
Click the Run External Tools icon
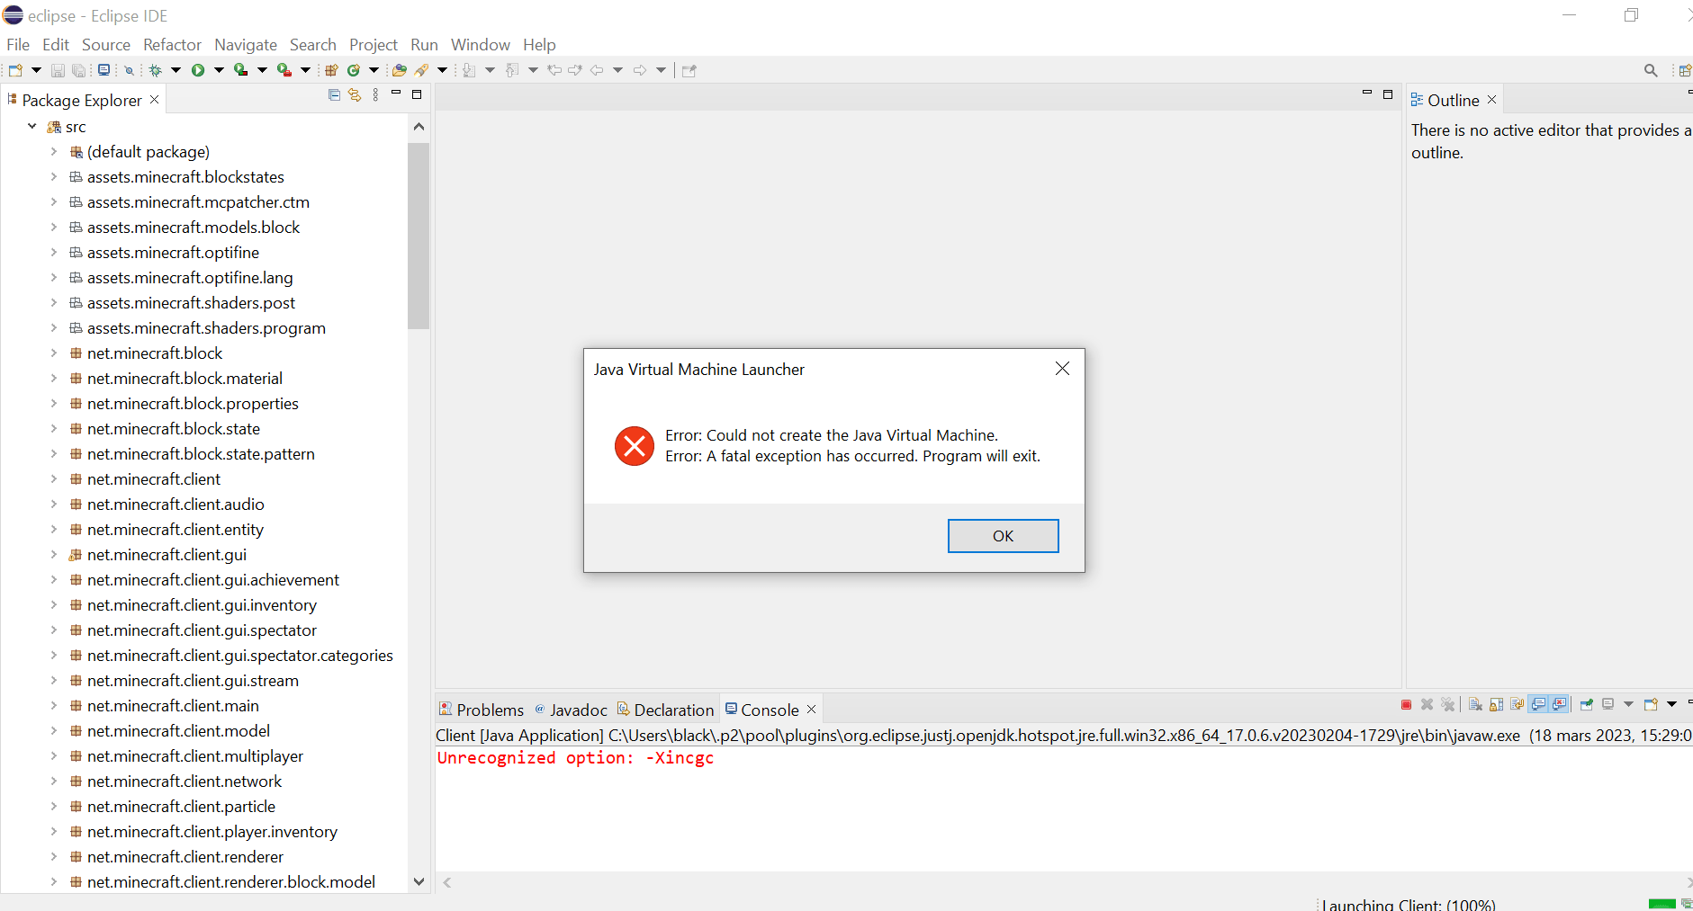284,70
